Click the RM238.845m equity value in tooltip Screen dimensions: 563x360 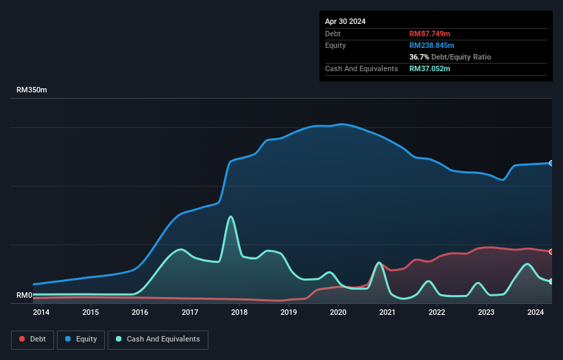click(432, 45)
